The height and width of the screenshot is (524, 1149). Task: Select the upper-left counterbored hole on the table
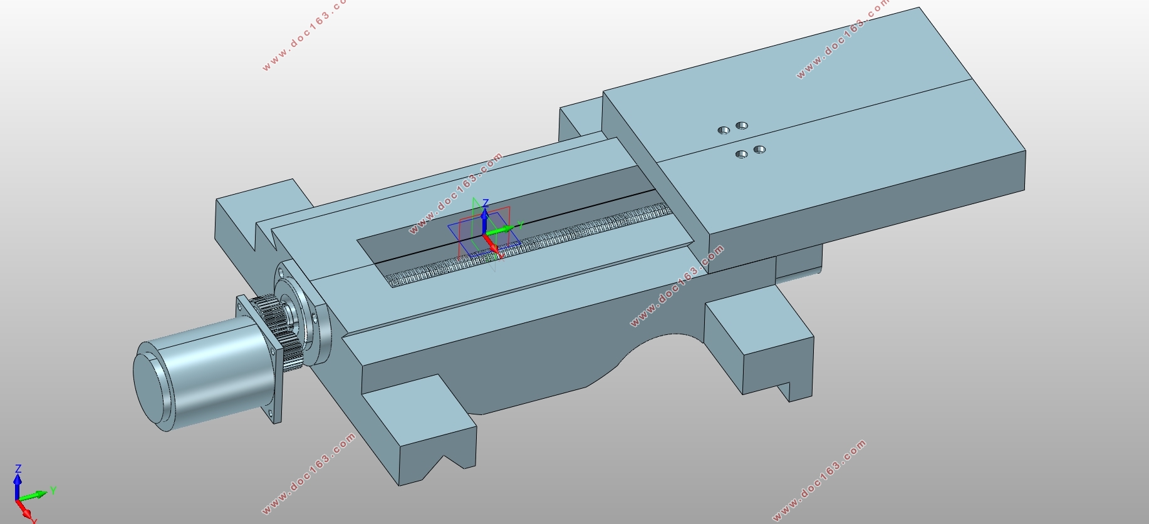724,130
